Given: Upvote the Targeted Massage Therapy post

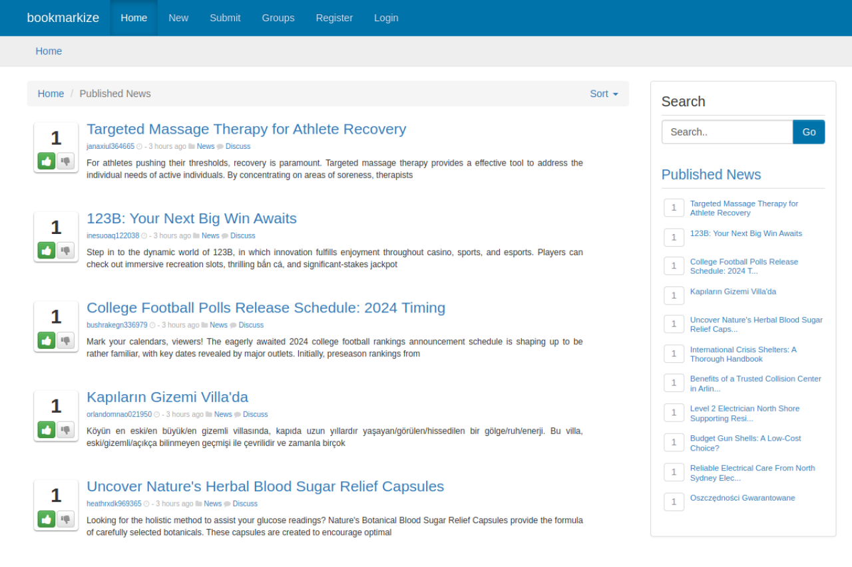Looking at the screenshot, I should click(x=47, y=162).
